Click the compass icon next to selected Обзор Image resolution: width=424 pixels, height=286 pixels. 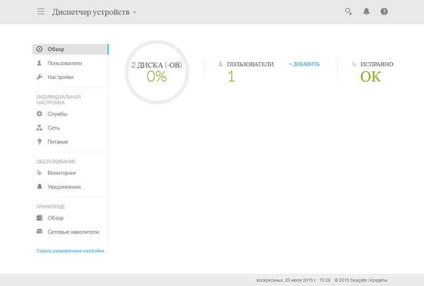[x=40, y=49]
